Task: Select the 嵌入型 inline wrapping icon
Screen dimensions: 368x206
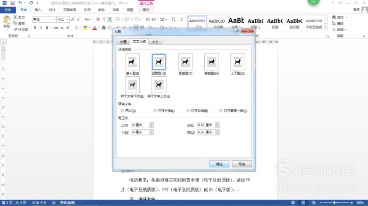Action: (132, 62)
